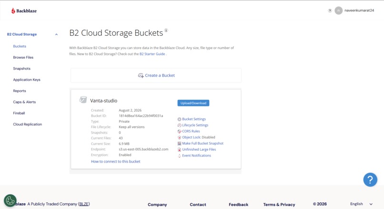Open the blue question mark help bubble

[x=370, y=180]
